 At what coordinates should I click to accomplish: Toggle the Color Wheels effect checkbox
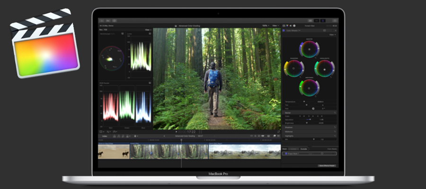pos(284,30)
